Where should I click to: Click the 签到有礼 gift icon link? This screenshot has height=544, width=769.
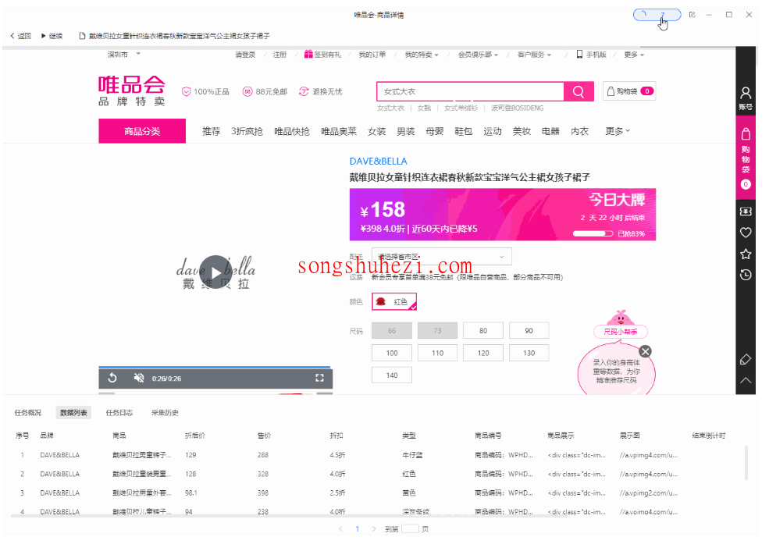(x=322, y=55)
